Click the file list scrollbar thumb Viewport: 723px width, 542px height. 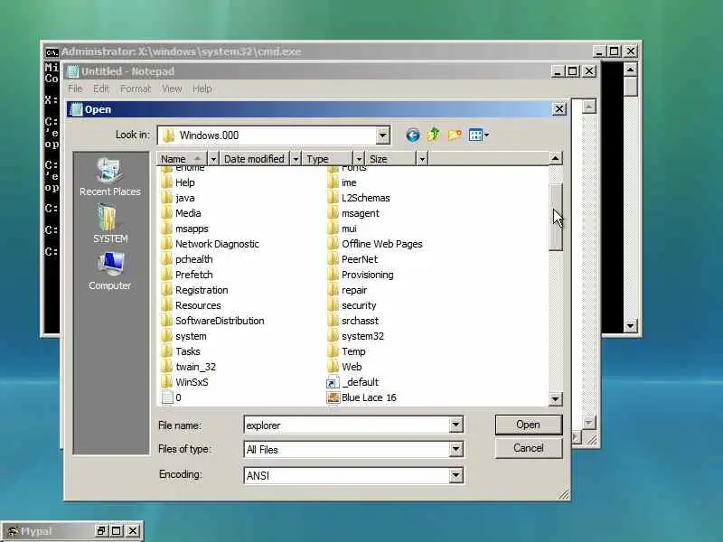click(x=556, y=217)
